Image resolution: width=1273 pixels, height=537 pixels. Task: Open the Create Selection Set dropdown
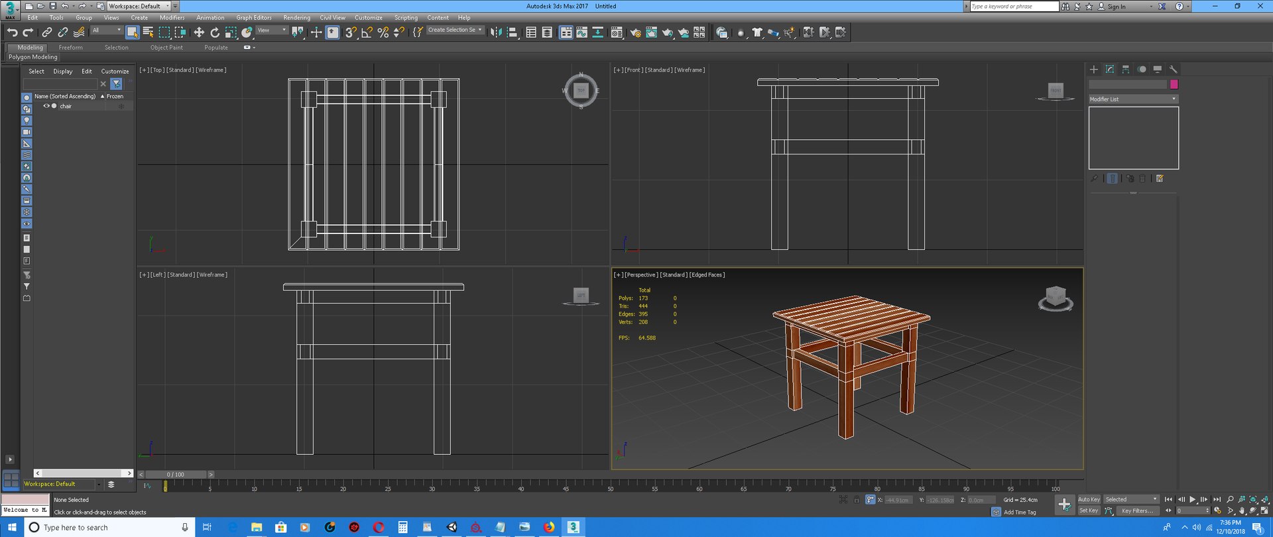coord(455,30)
